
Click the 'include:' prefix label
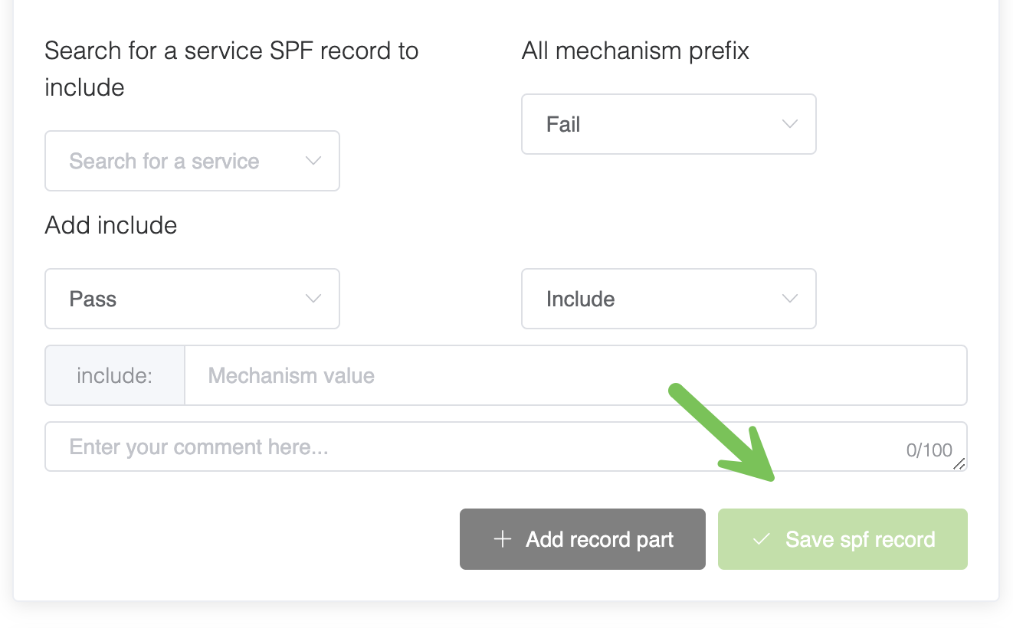pos(115,375)
